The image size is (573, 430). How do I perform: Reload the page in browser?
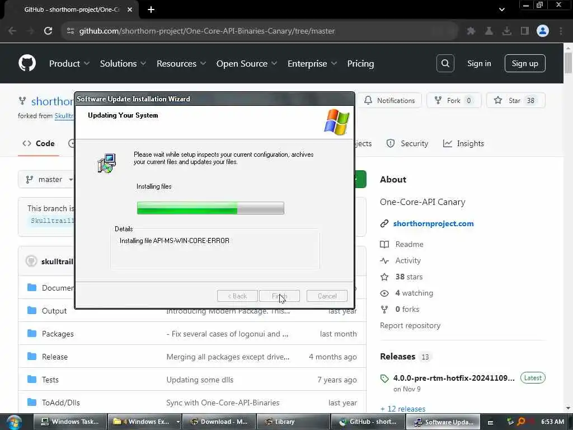48,31
